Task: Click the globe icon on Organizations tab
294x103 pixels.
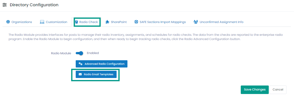Action: pyautogui.click(x=8, y=22)
